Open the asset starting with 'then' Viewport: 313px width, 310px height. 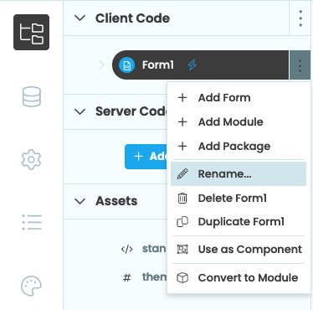[x=154, y=276]
